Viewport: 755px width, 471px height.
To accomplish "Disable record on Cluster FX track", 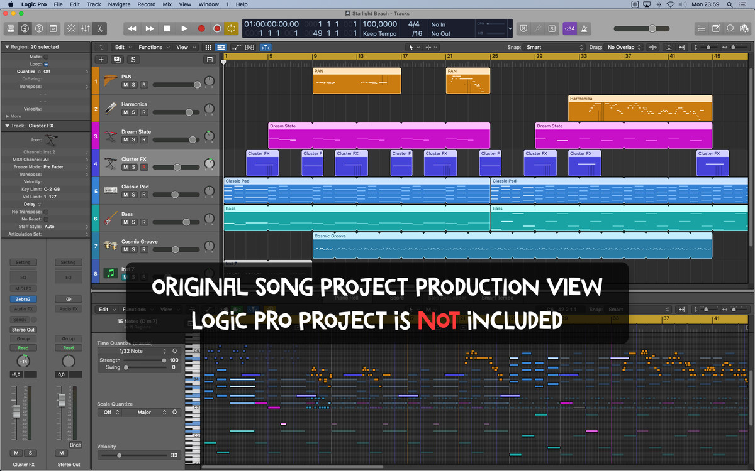I will click(143, 167).
